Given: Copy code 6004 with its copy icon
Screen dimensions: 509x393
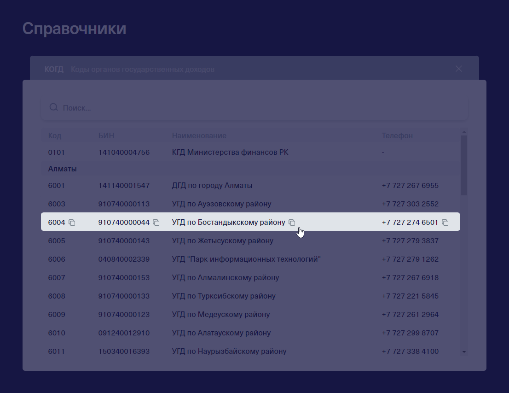Looking at the screenshot, I should point(72,223).
